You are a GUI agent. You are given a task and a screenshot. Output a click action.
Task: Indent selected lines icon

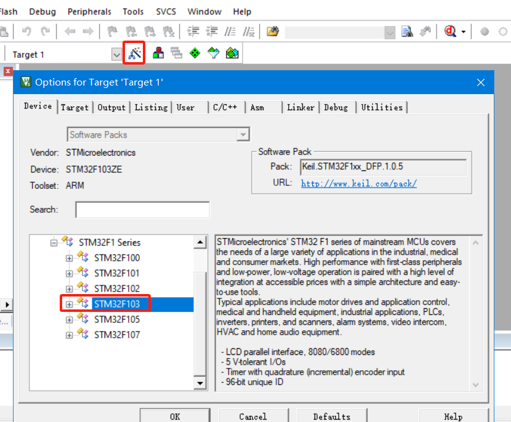click(193, 31)
